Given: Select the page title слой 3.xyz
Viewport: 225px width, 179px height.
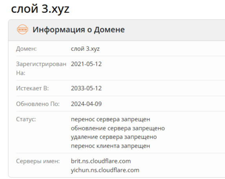Looking at the screenshot, I should click(x=40, y=9).
